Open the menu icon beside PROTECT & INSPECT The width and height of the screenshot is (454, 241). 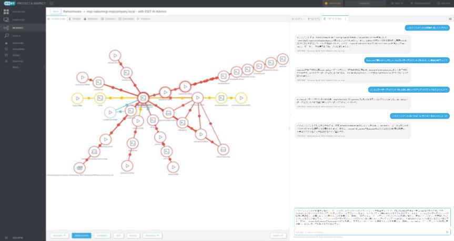pos(52,3)
